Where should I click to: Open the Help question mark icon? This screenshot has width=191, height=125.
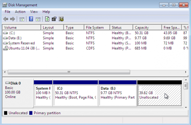[31, 19]
